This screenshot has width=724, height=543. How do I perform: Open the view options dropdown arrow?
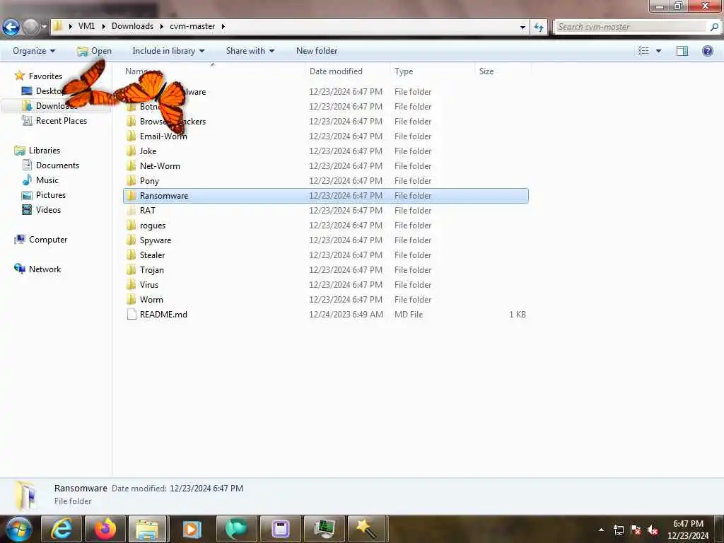click(659, 51)
